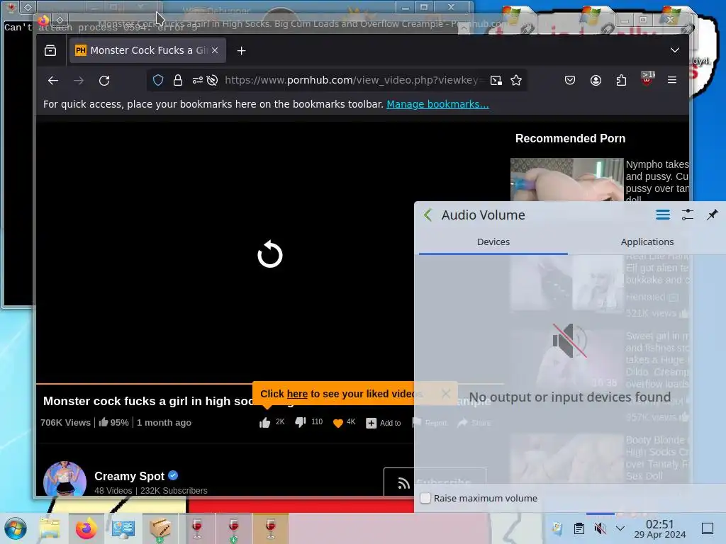Click the orange heart favorite icon
This screenshot has width=726, height=544.
(338, 423)
